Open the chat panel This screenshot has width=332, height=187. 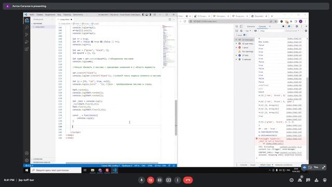pyautogui.click(x=308, y=180)
